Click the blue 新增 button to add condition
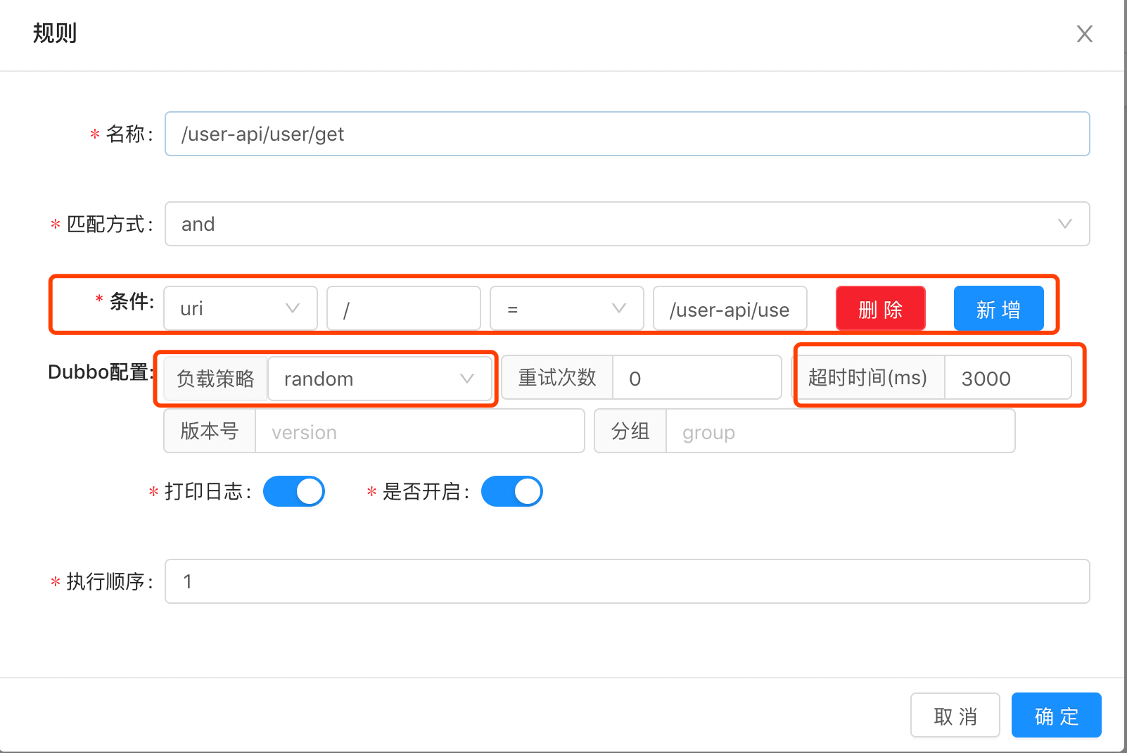Viewport: 1127px width, 753px height. tap(998, 308)
